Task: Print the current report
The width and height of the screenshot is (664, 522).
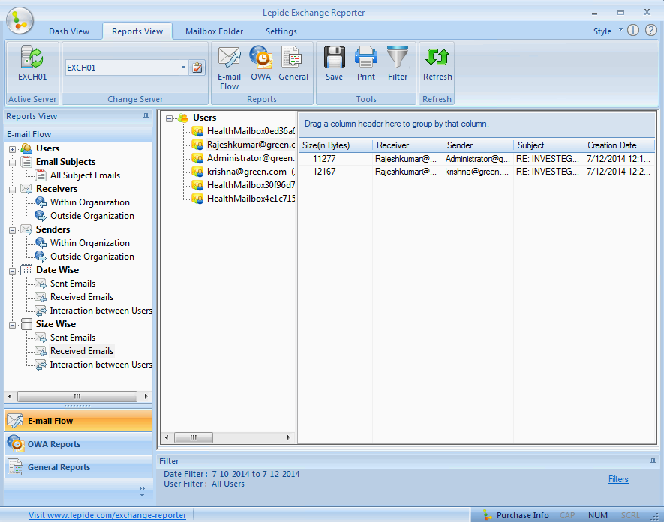Action: click(x=366, y=57)
